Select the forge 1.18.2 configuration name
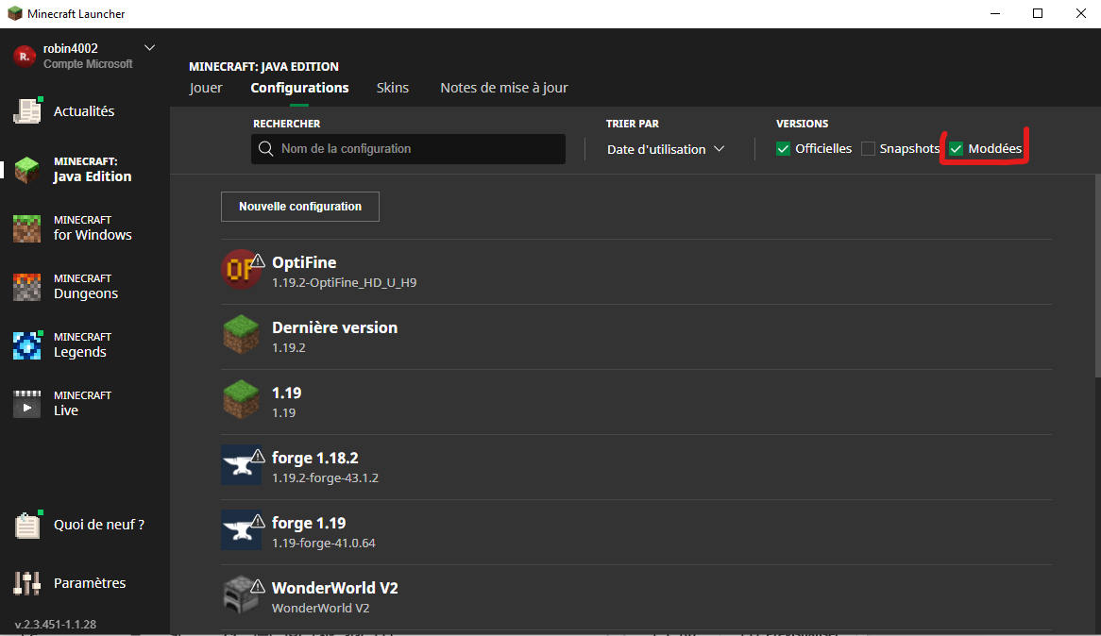Viewport: 1101px width, 636px height. (315, 458)
